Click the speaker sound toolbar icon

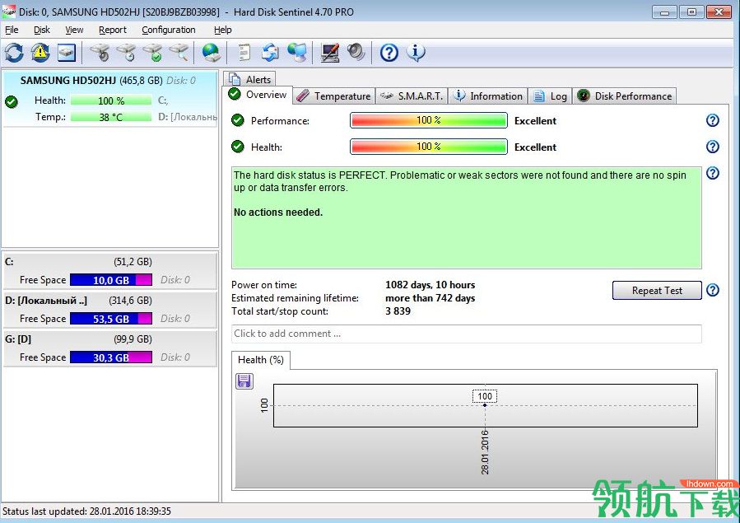tap(356, 53)
